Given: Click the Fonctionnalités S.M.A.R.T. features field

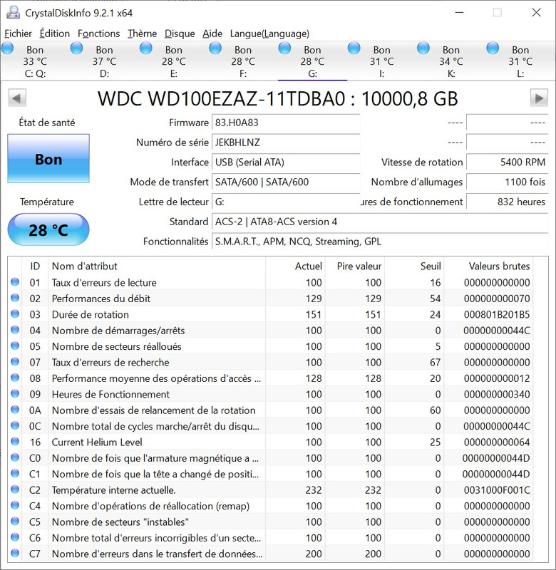Looking at the screenshot, I should [380, 242].
